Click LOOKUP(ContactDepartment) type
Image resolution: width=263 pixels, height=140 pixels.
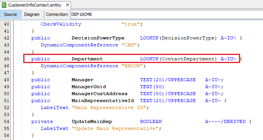point(178,59)
